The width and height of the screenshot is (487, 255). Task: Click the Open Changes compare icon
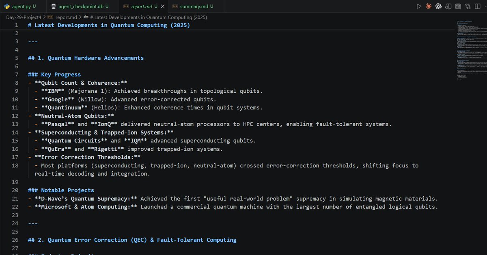point(468,6)
